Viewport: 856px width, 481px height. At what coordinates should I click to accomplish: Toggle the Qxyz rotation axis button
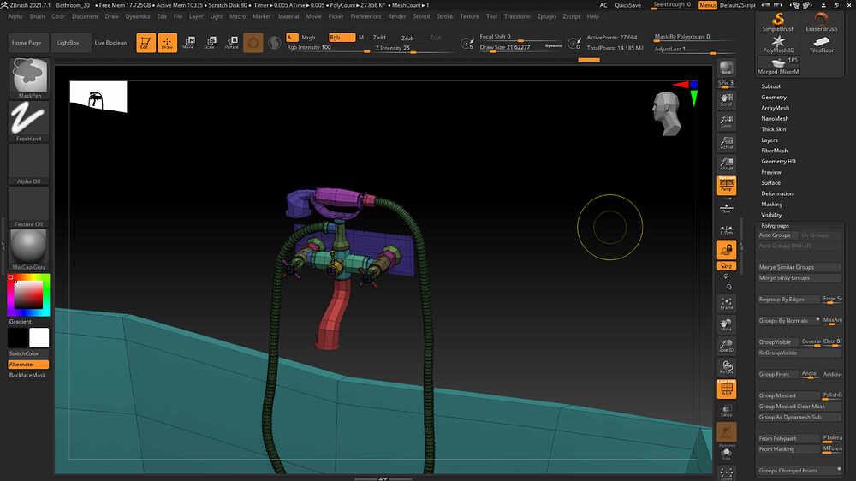(727, 266)
